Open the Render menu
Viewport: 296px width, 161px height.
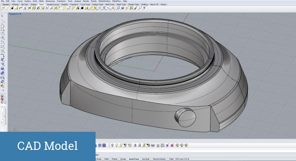tap(86, 1)
